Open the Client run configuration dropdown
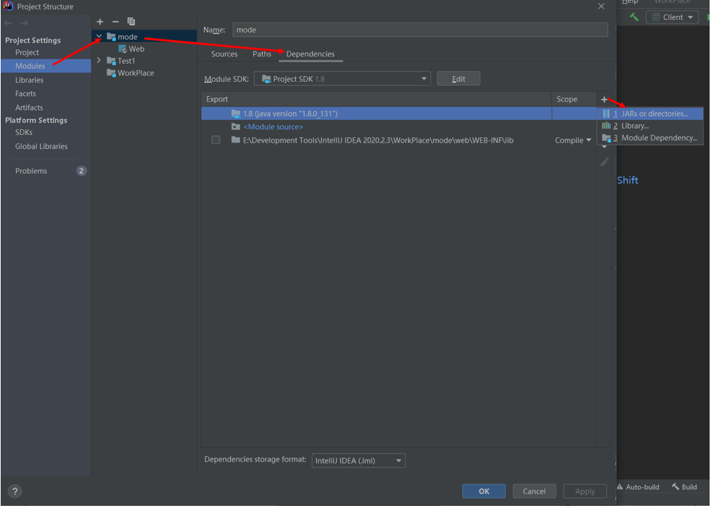 click(672, 17)
